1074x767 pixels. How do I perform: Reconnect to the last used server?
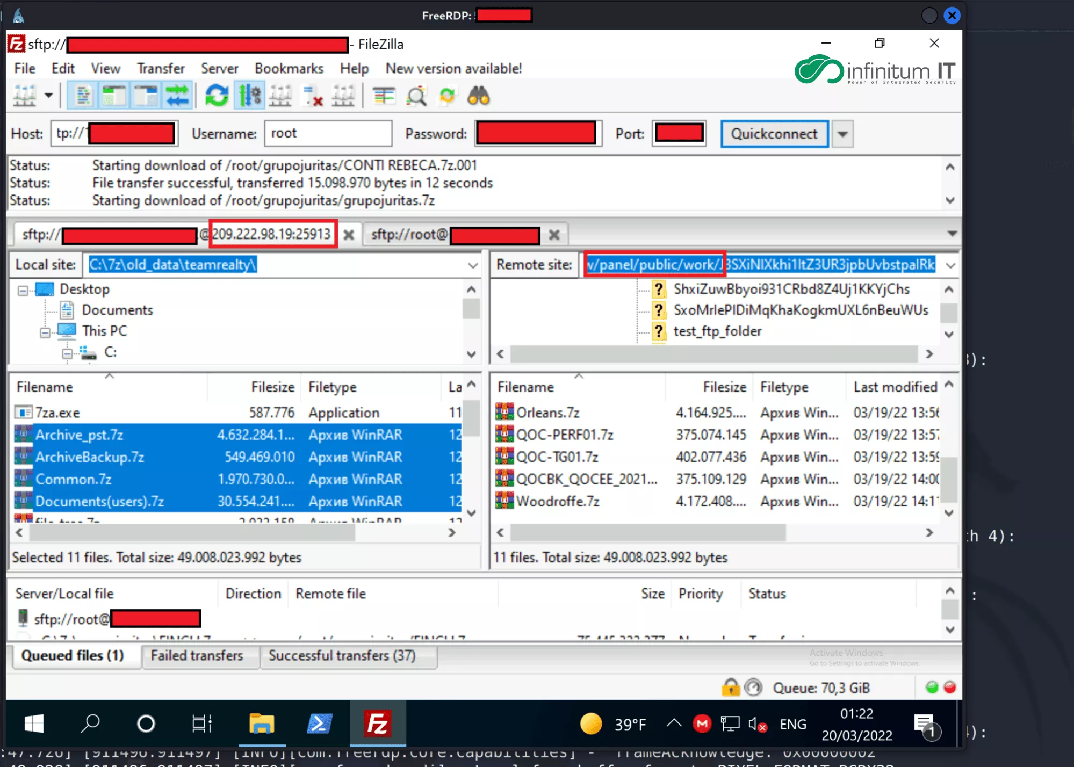click(x=343, y=97)
